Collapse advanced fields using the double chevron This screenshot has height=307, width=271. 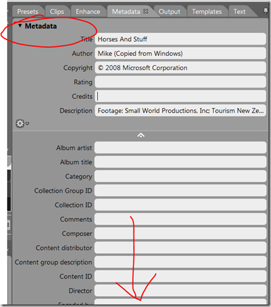pos(141,135)
